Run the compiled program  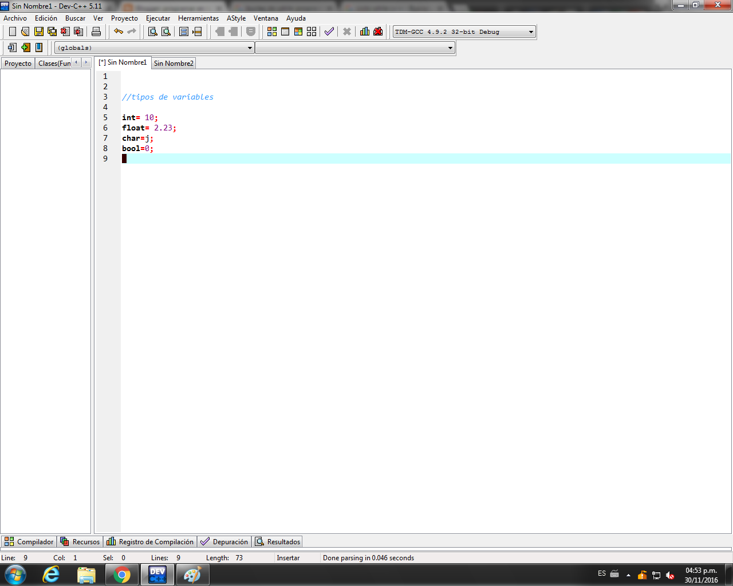pyautogui.click(x=285, y=31)
